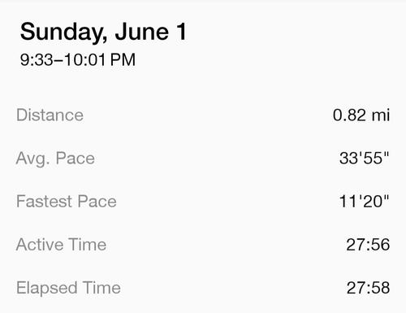
Task: Tap the Elapsed Time label
Action: [68, 289]
